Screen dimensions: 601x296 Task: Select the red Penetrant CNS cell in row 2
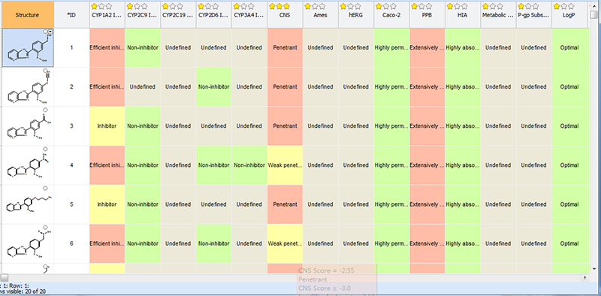(x=285, y=87)
